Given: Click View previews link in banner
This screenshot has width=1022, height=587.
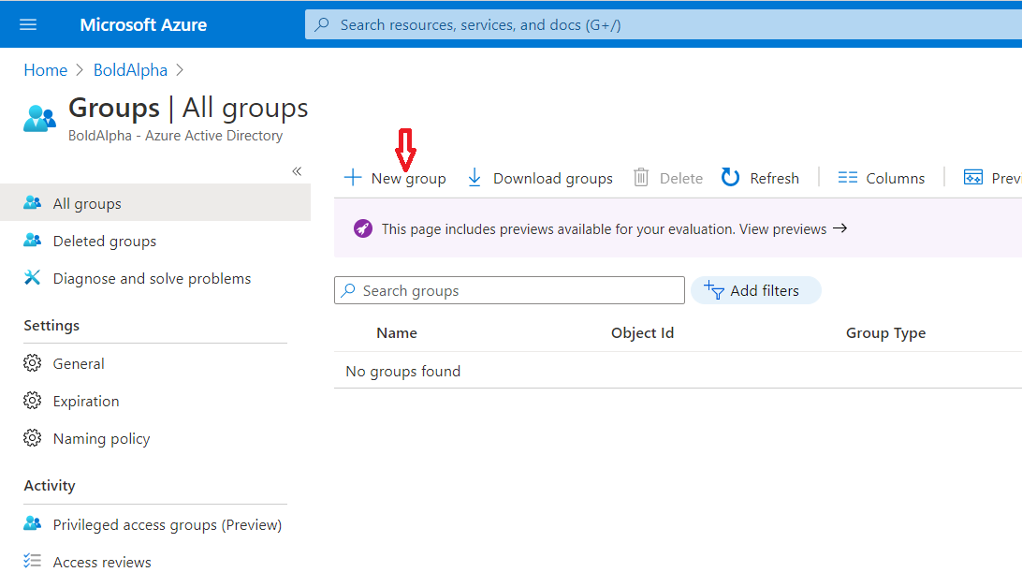Looking at the screenshot, I should 782,229.
